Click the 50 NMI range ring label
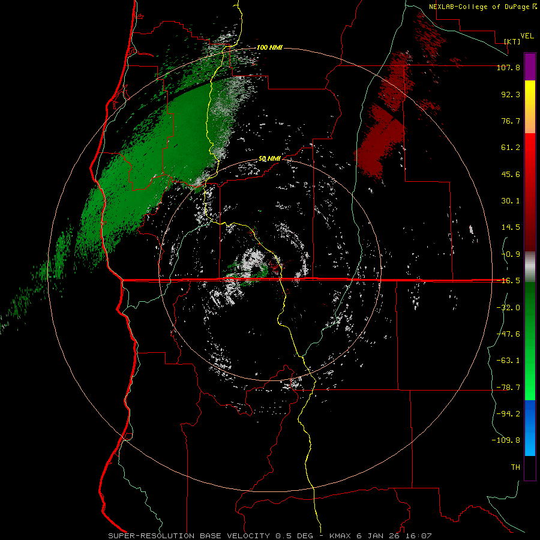Viewport: 540px width, 540px height. 269,159
